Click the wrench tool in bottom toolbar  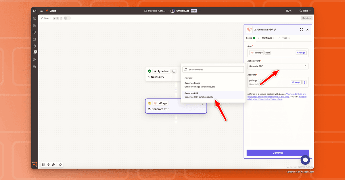(53, 165)
